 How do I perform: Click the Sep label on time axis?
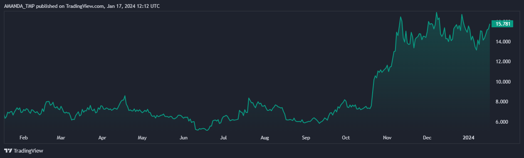(306, 137)
